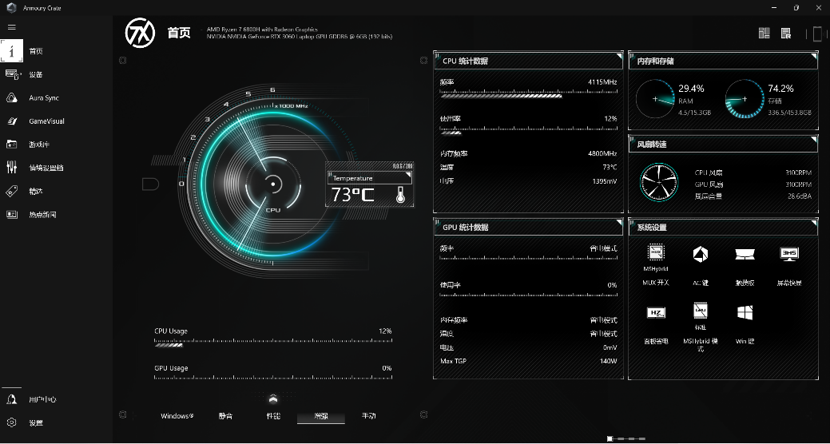Expand the 风扇转速 panel corner arrow

tap(813, 138)
